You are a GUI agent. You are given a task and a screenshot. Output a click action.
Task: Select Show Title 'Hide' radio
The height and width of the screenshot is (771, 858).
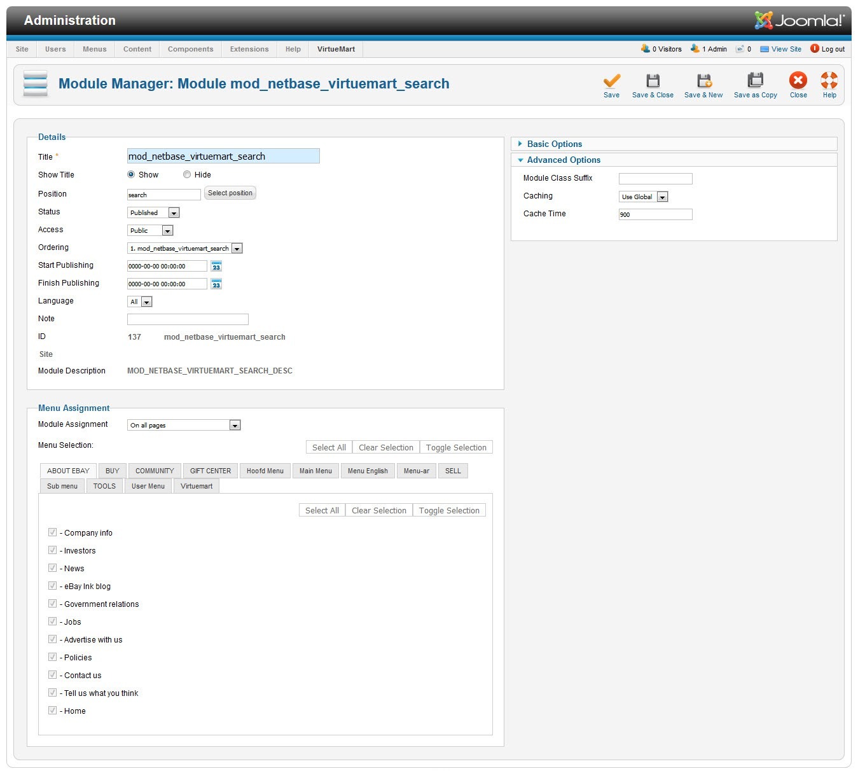pos(187,174)
